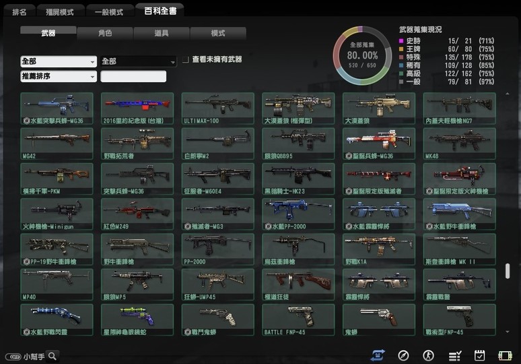Click the 史詩 purple legend swatch
The width and height of the screenshot is (521, 364).
click(x=401, y=41)
